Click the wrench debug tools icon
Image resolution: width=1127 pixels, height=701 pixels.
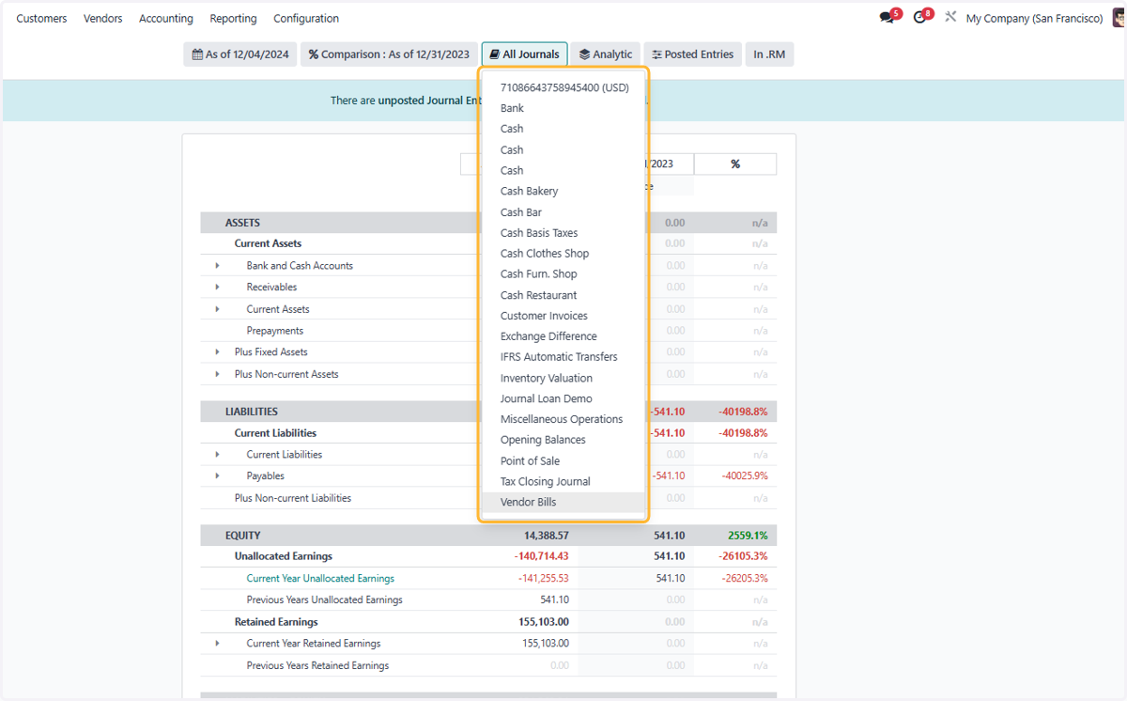(x=950, y=18)
